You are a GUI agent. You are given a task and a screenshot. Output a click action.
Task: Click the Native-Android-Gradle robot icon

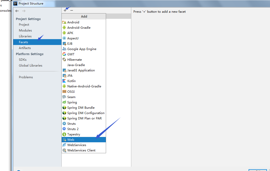pyautogui.click(x=64, y=86)
